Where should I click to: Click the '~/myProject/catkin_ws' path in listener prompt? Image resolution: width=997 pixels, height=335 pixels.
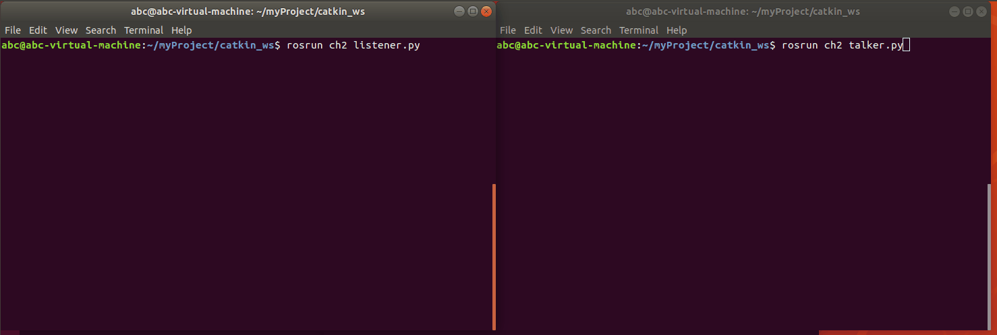pyautogui.click(x=210, y=46)
